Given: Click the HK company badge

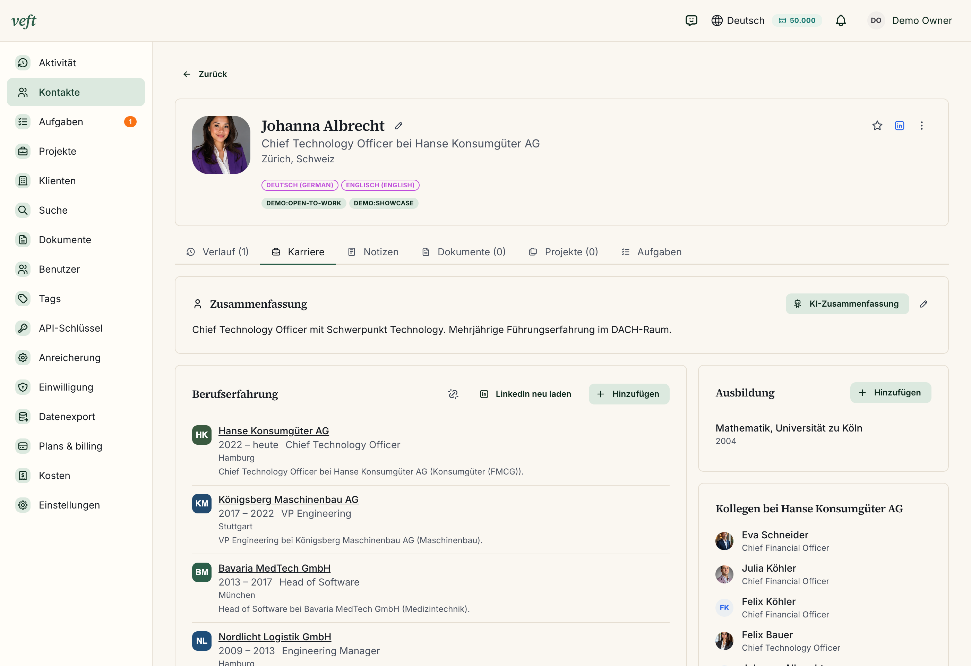Looking at the screenshot, I should point(201,435).
